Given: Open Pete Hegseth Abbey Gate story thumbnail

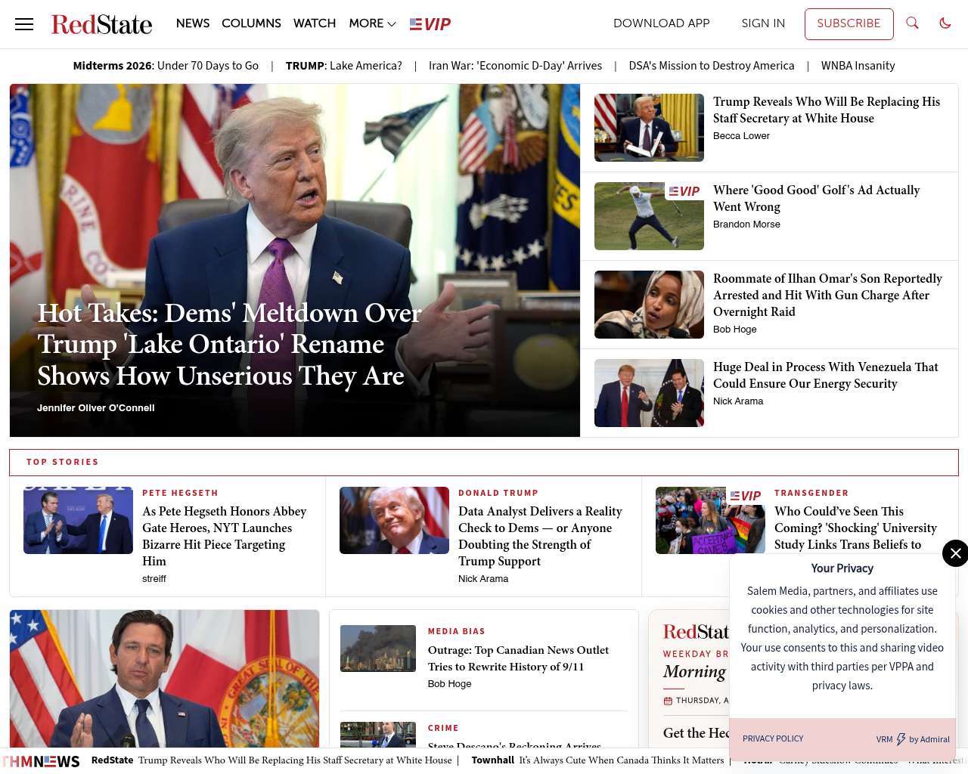Looking at the screenshot, I should [78, 520].
